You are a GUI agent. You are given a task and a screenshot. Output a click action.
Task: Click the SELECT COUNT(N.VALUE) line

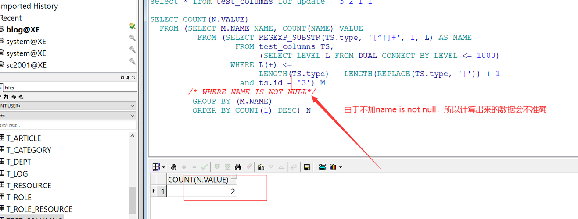tap(199, 19)
